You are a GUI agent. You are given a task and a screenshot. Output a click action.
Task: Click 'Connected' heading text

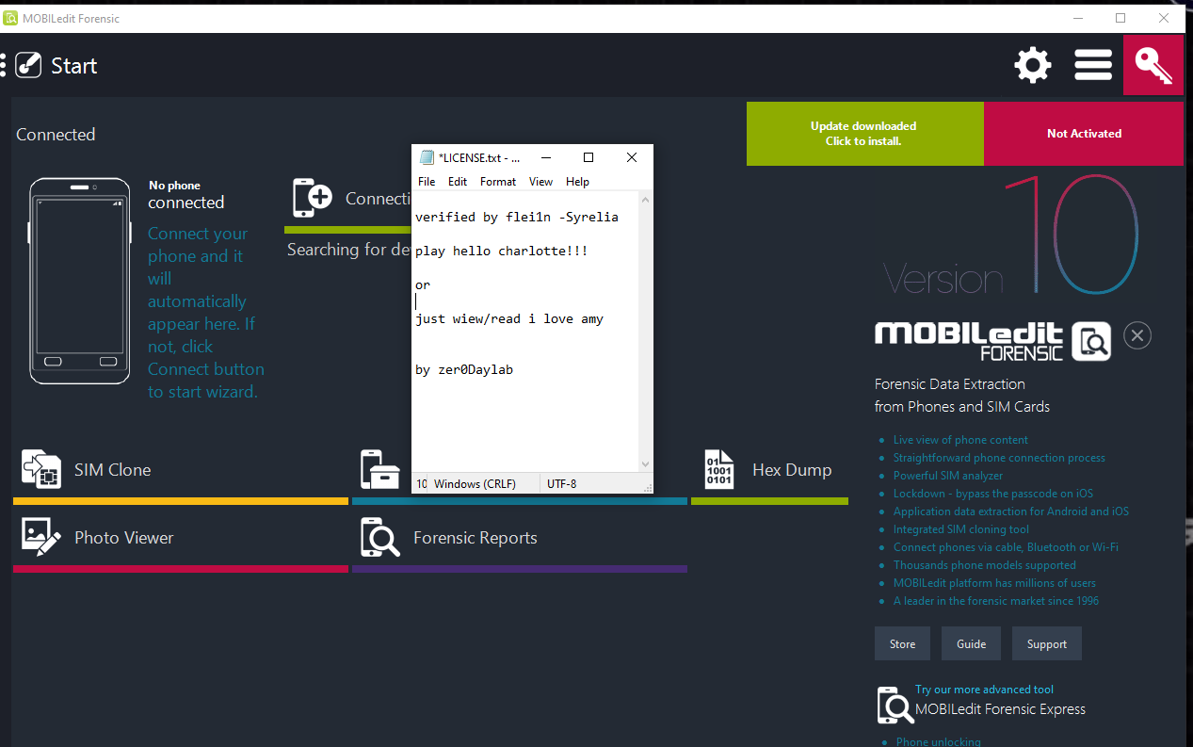(x=56, y=135)
